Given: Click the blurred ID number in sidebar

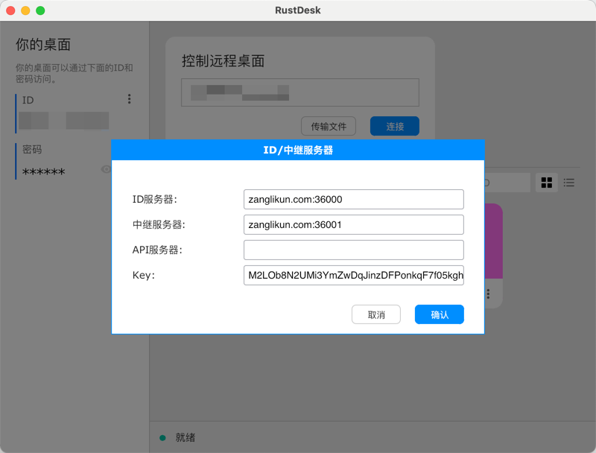Looking at the screenshot, I should coord(63,121).
